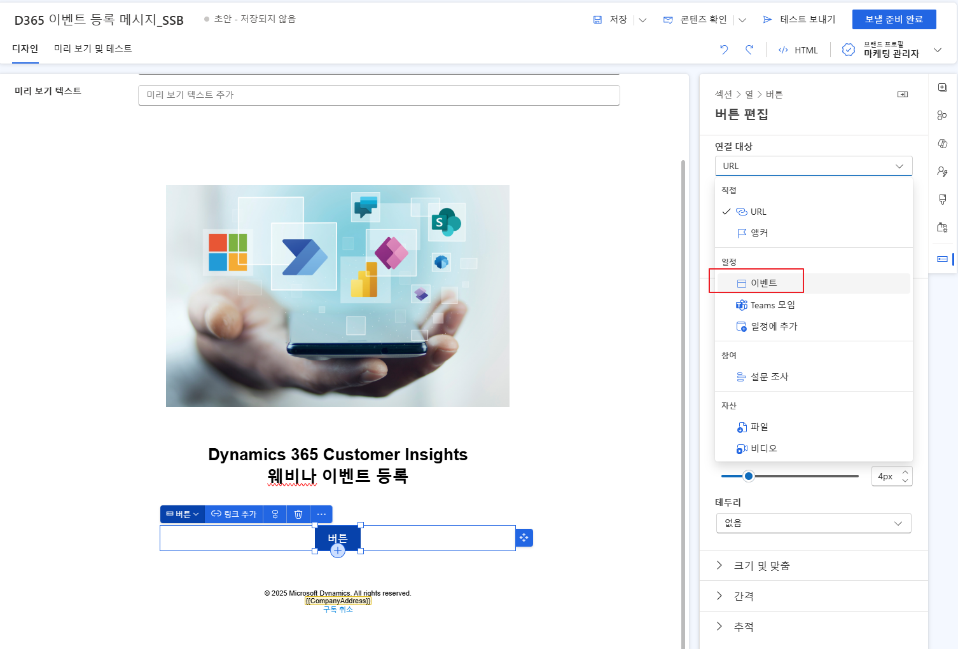Expand the 추적 section

[x=814, y=627]
